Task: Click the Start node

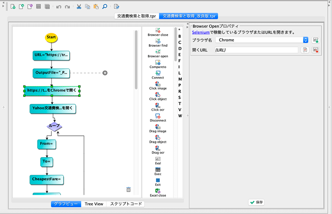Action: (51, 37)
